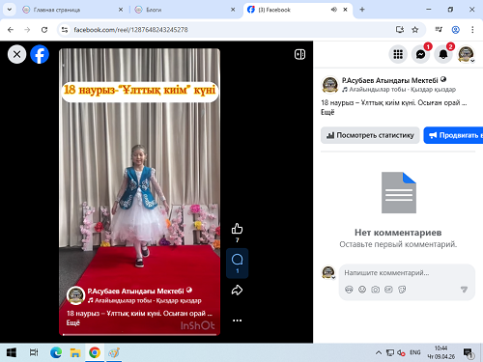Viewport: 483px width, 362px height.
Task: Open media controls in Chrome toolbar
Action: [x=439, y=30]
